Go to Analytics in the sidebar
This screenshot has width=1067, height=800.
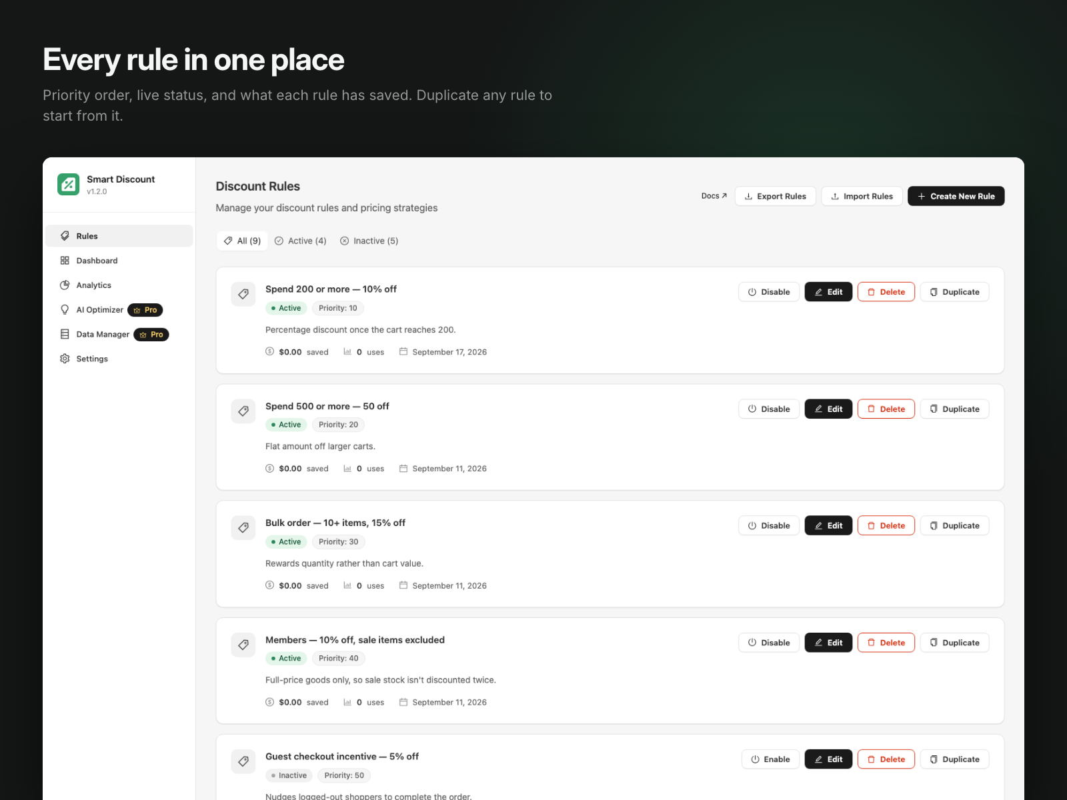[119, 285]
